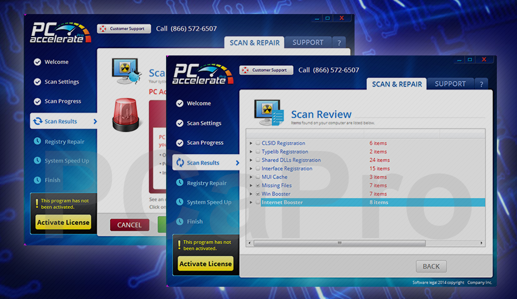Viewport: 517px width, 299px height.
Task: Click the phone number in front window header
Action: [336, 70]
